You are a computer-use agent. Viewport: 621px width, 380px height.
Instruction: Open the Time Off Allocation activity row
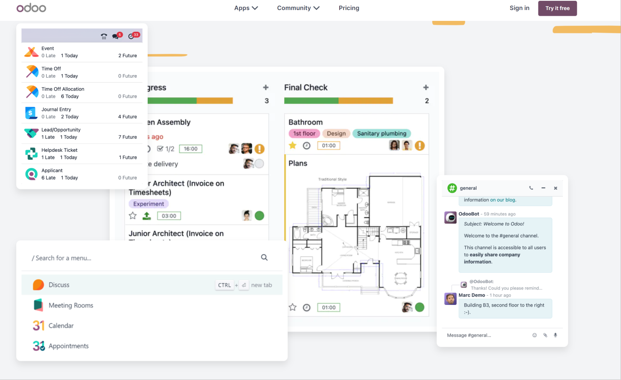click(82, 93)
